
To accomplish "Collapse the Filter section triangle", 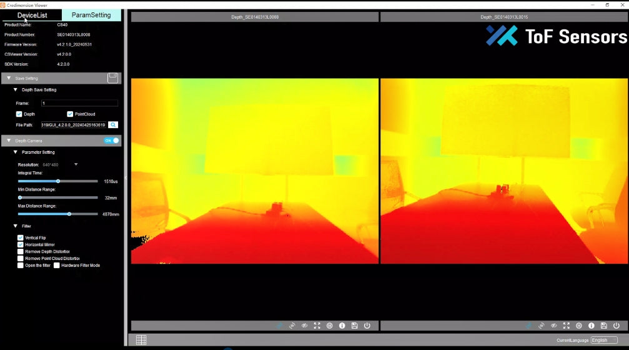I will pos(16,226).
